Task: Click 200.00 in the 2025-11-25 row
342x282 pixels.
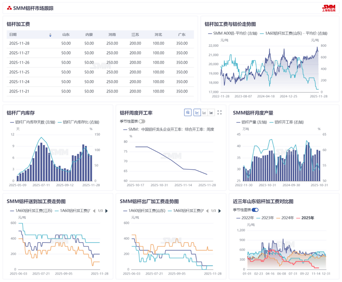Action: tap(135, 72)
